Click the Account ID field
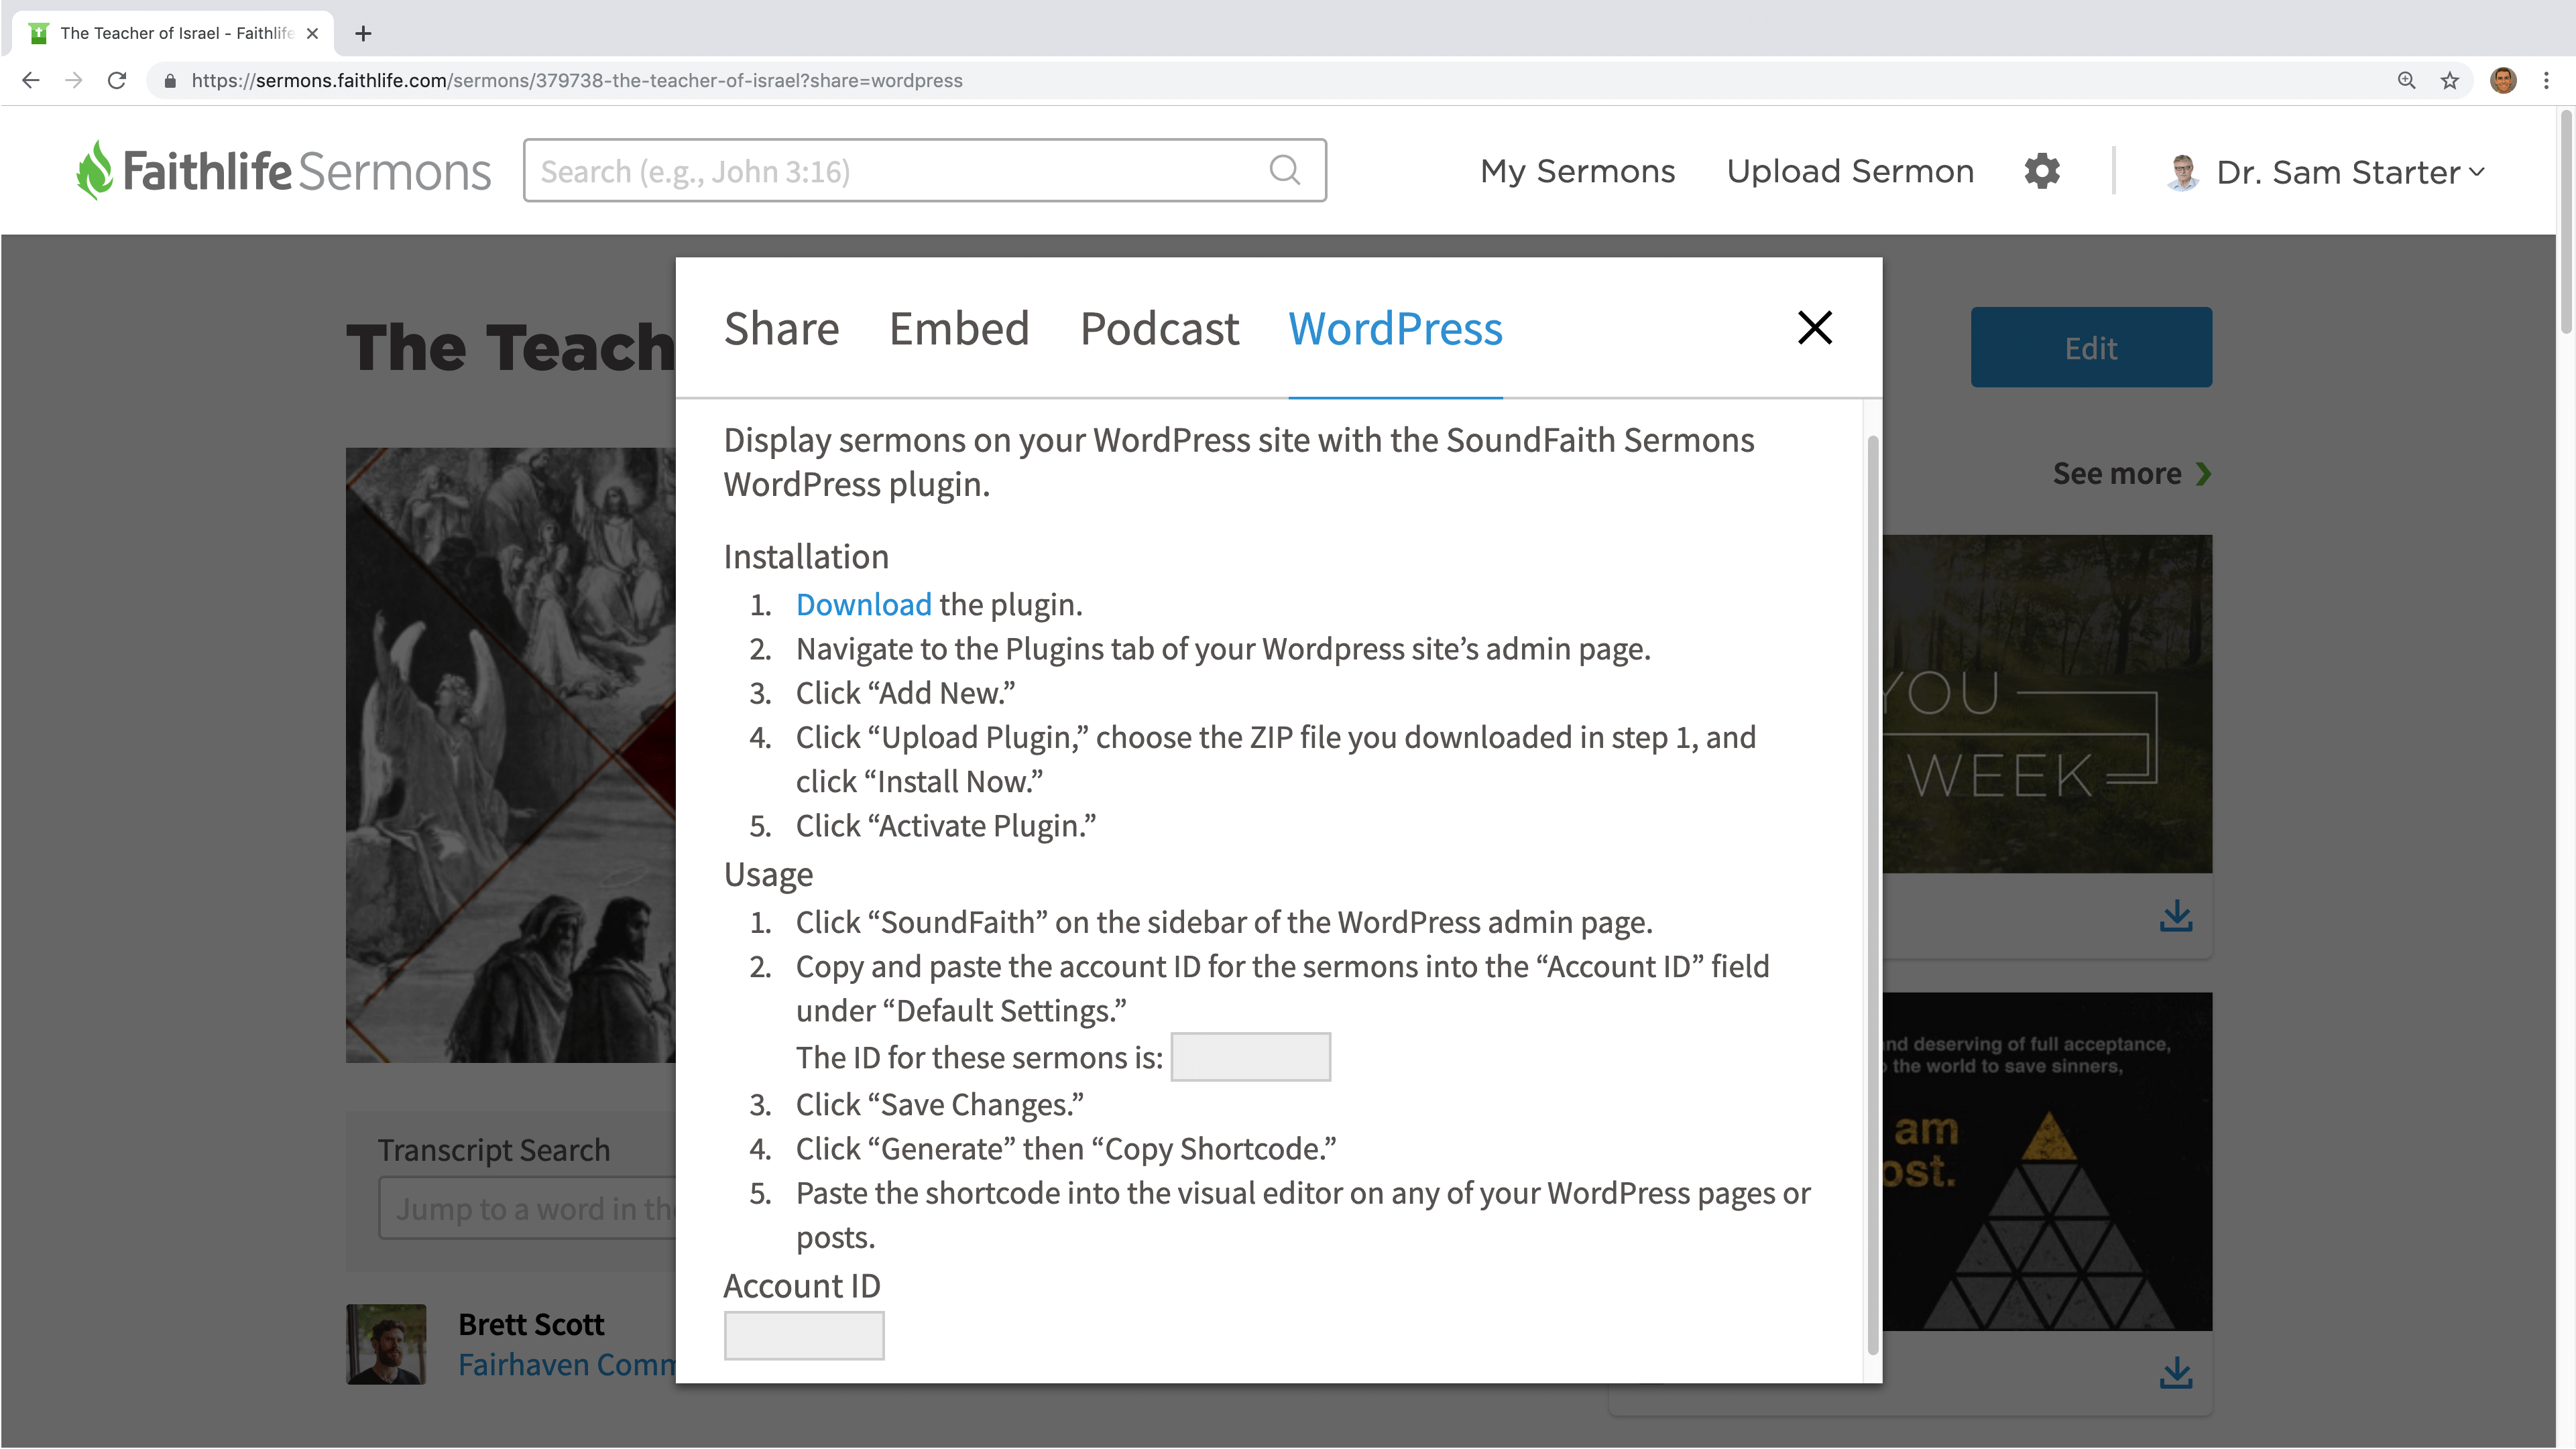 [x=804, y=1335]
